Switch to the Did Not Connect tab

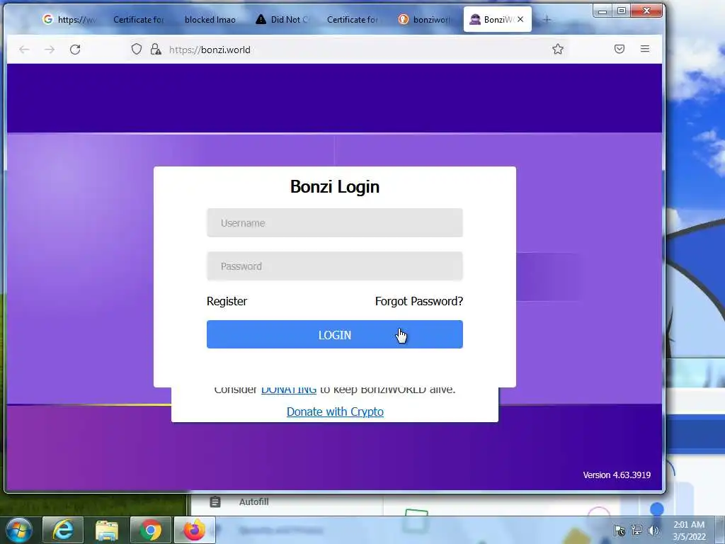[x=283, y=19]
